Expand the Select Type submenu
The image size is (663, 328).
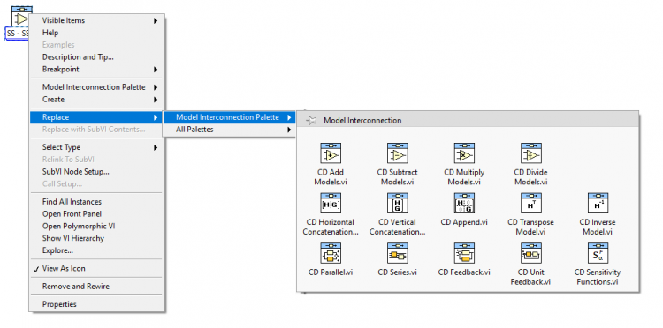coord(97,147)
